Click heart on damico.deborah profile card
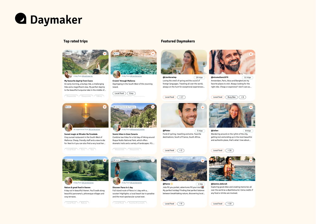 tap(251, 160)
